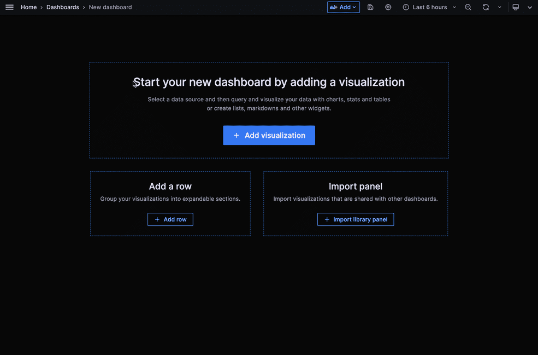Click 'Import visualizations that are shared' description
This screenshot has height=355, width=538.
[x=356, y=199]
